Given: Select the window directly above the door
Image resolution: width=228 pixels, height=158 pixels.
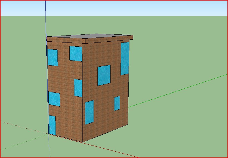Looking at the screenshot, I should pyautogui.click(x=54, y=99).
